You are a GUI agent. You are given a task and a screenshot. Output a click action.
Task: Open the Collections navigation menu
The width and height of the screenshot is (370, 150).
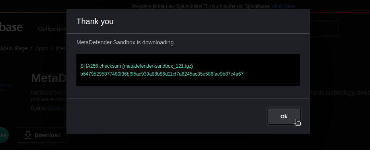pyautogui.click(x=53, y=29)
